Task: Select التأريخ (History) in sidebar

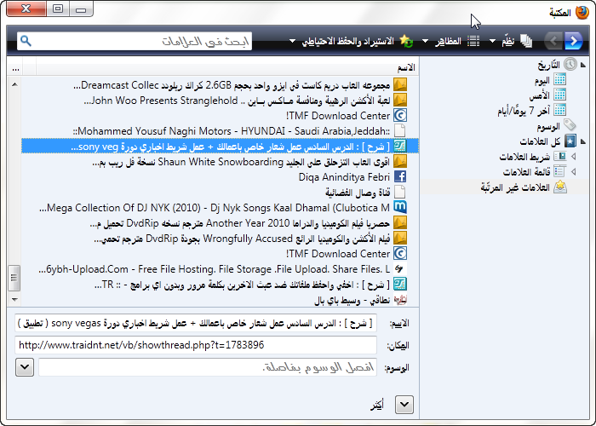Action: (x=549, y=65)
